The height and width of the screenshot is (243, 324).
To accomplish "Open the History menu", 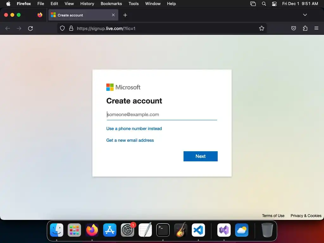I will pyautogui.click(x=87, y=4).
